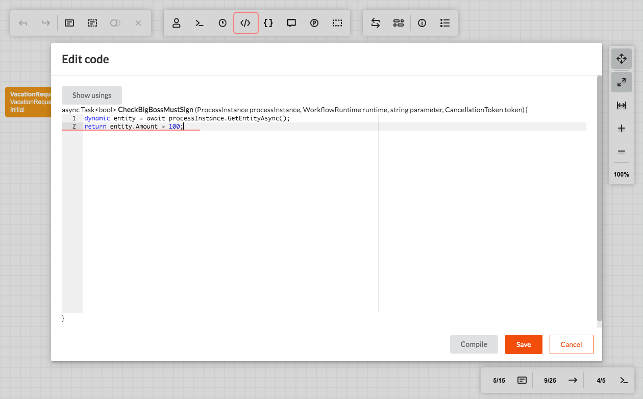Click the Show usings button
The height and width of the screenshot is (399, 643).
point(92,95)
